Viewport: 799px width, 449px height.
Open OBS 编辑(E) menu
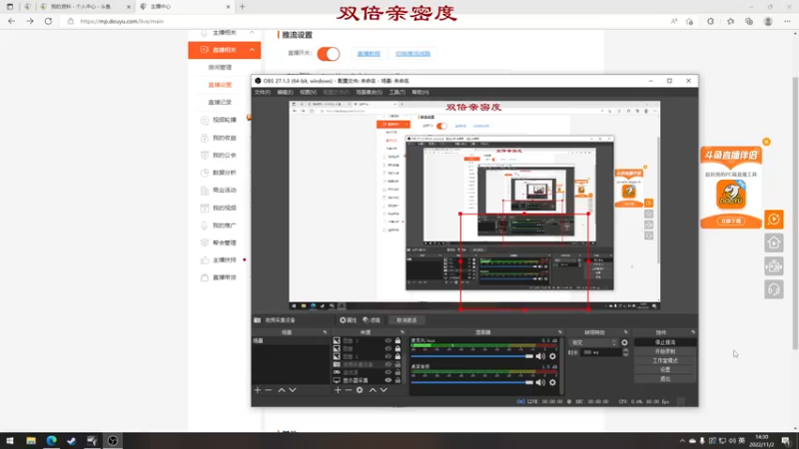point(285,92)
